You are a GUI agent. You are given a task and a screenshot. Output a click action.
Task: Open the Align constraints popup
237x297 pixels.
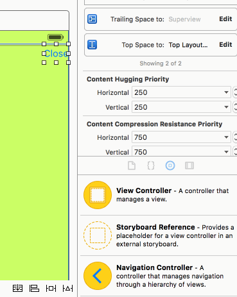tap(34, 288)
